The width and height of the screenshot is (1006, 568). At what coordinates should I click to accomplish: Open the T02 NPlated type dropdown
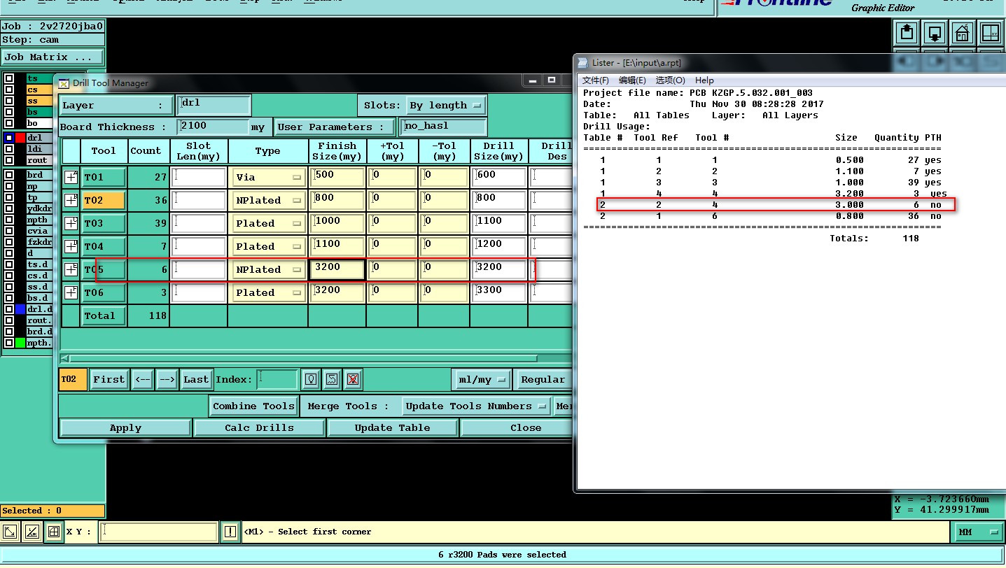point(269,201)
